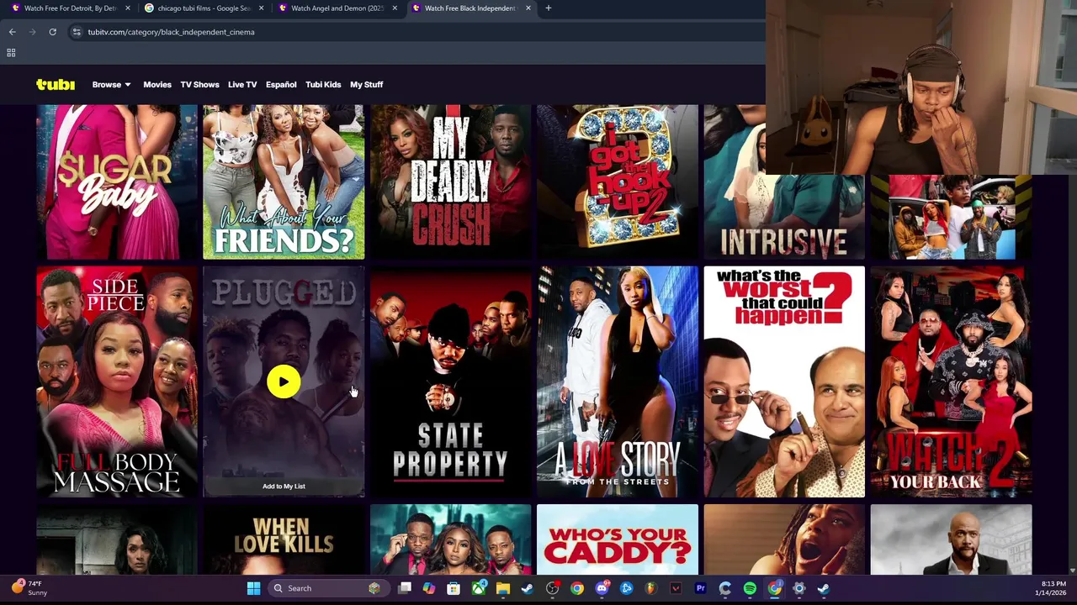The height and width of the screenshot is (605, 1077).
Task: Close the Watch Free Black Independent tab
Action: (528, 8)
